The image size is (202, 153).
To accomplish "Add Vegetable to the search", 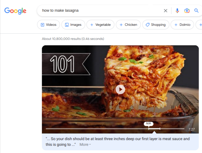I will click(100, 25).
